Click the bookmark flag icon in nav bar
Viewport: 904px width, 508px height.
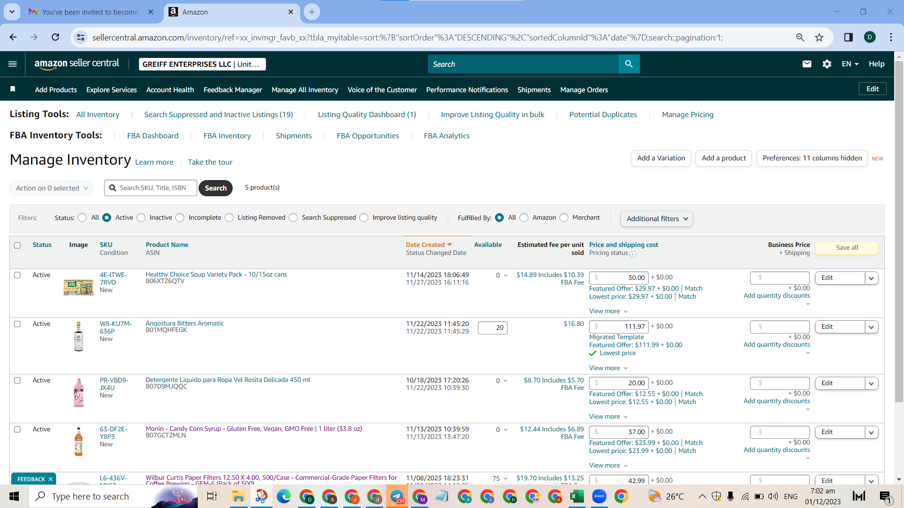coord(13,89)
